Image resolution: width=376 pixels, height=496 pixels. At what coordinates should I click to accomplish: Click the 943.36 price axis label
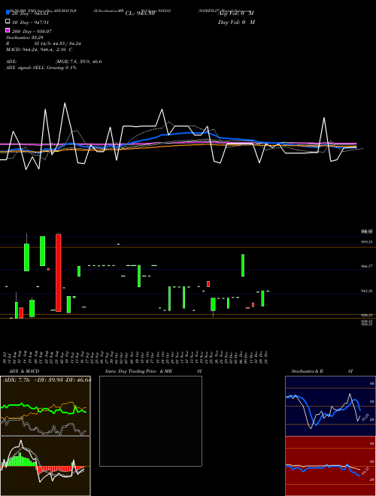(367, 291)
